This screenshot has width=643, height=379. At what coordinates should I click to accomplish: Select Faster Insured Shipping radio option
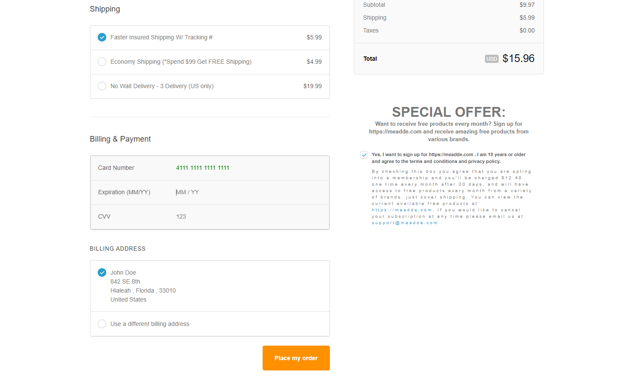102,37
